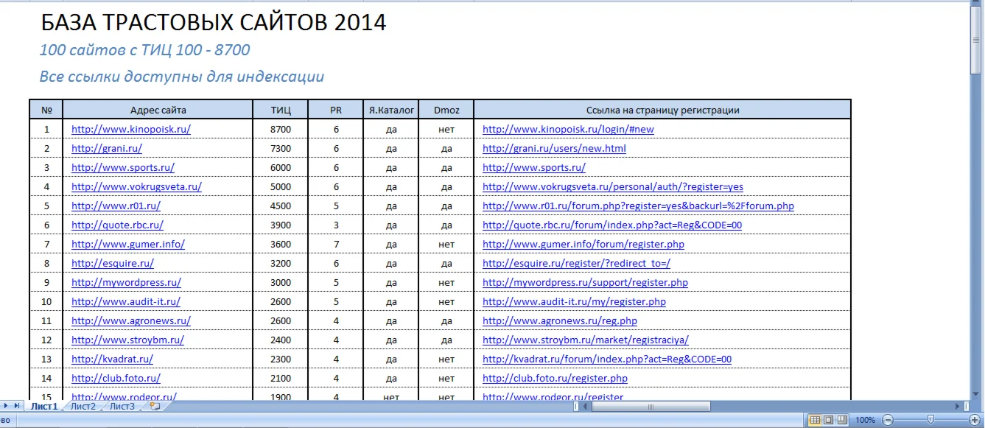The height and width of the screenshot is (428, 985).
Task: Select the Лист1 sheet tab
Action: click(x=46, y=406)
